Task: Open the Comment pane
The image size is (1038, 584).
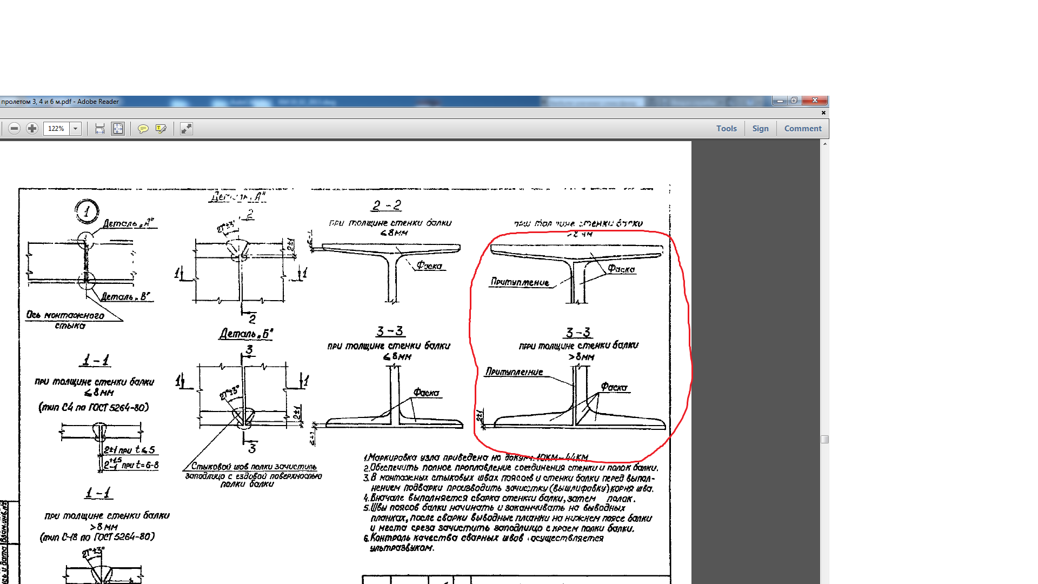Action: coord(802,129)
